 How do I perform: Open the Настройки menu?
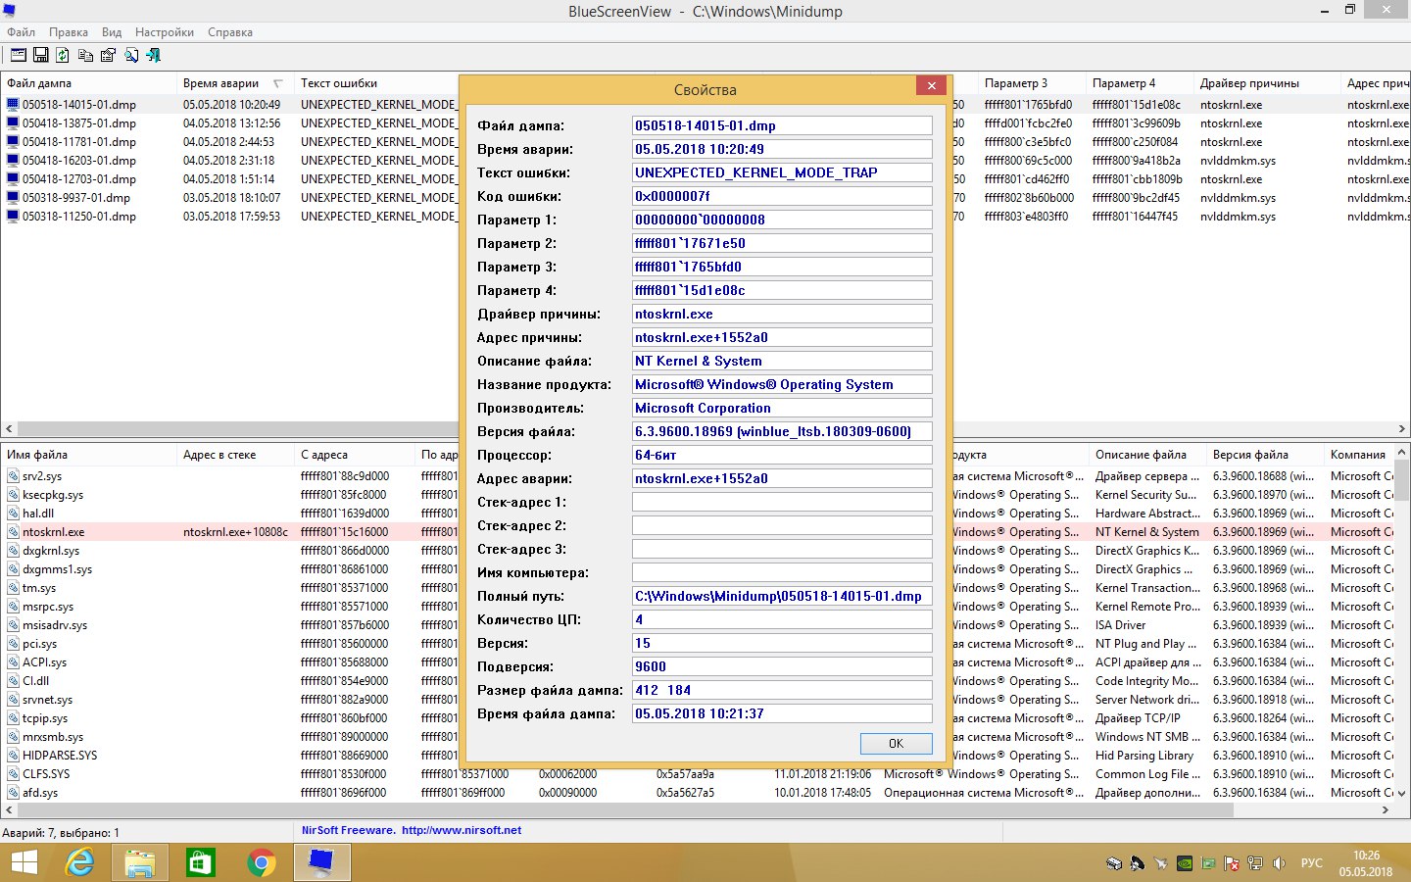tap(164, 32)
